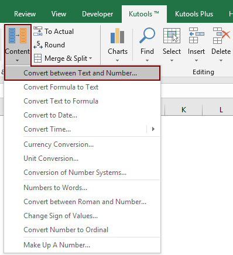
Task: Choose Make Up A Number
Action: 82,245
